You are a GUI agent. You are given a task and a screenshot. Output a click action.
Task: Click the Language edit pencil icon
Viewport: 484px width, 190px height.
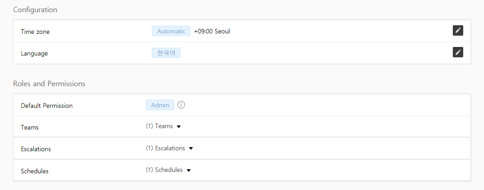(x=458, y=52)
